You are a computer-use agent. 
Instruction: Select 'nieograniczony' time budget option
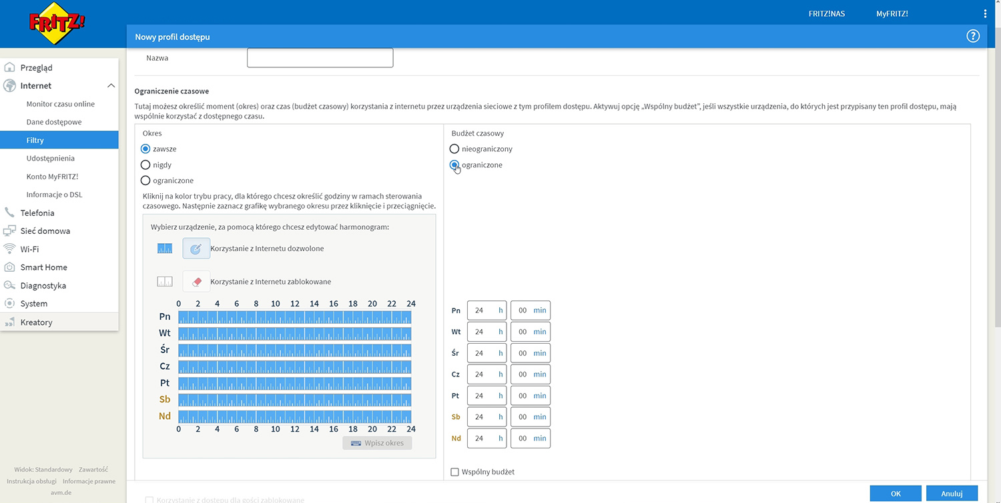coord(454,149)
